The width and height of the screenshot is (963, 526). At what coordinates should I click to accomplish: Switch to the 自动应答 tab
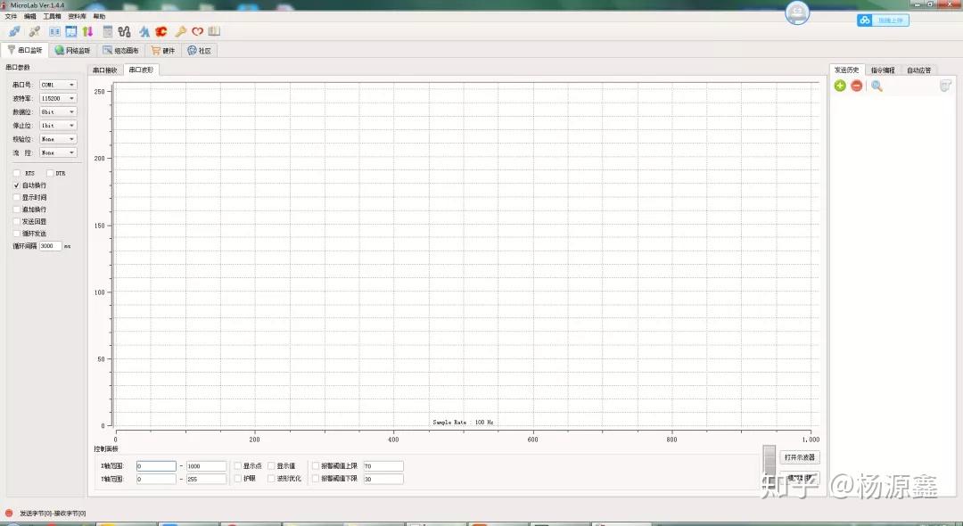click(918, 70)
